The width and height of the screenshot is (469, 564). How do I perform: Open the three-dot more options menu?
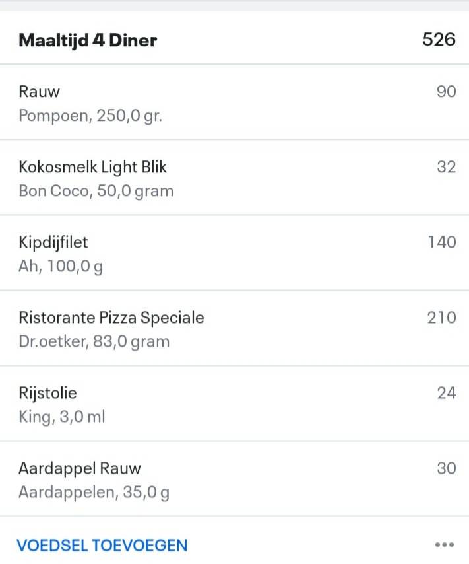445,545
